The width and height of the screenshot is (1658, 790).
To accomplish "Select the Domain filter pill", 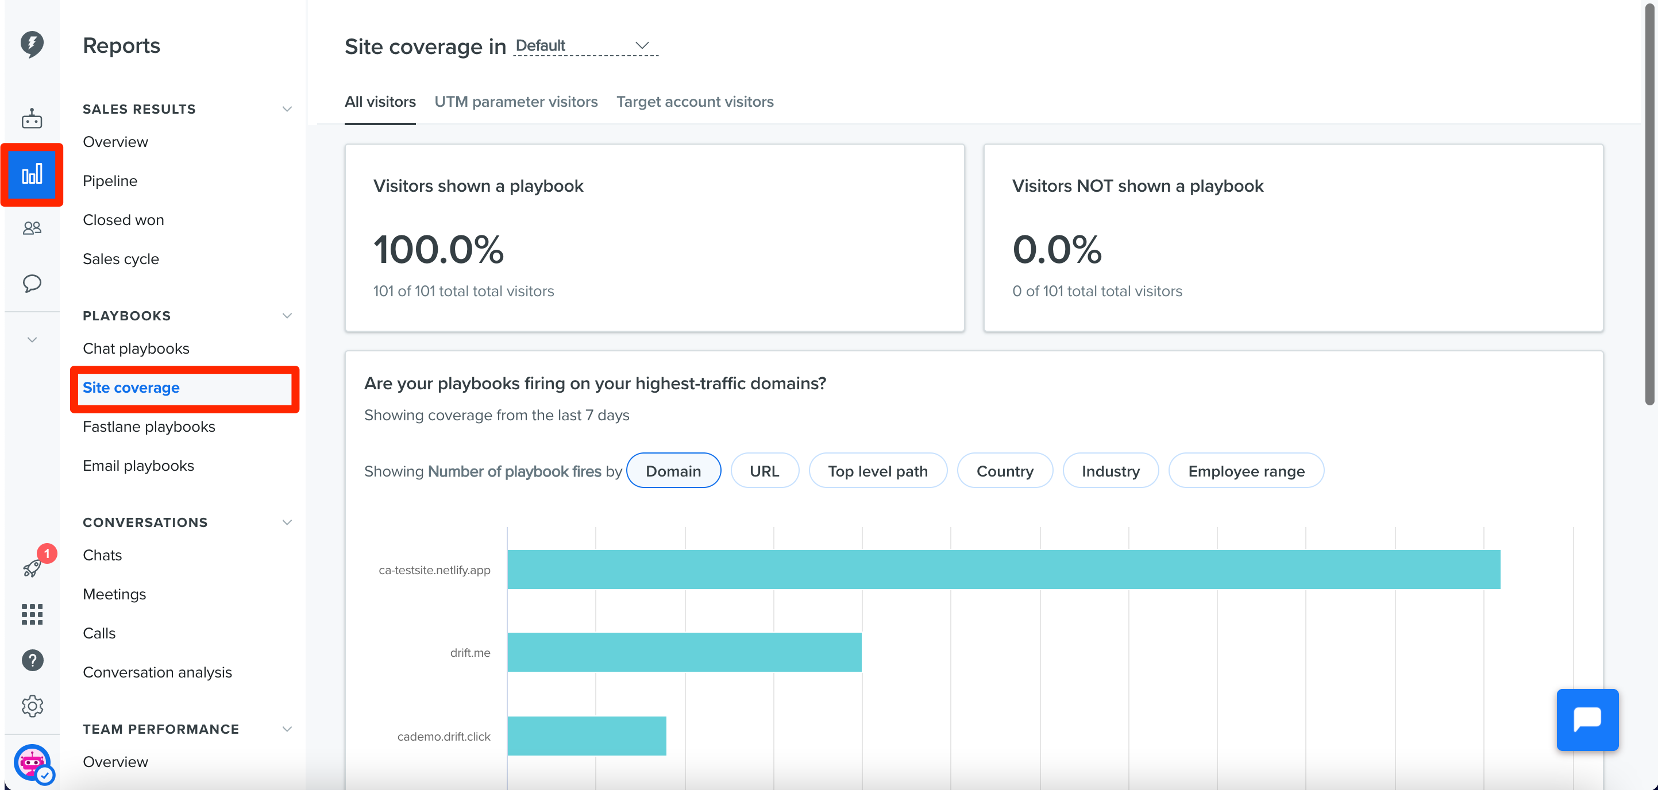I will 673,471.
